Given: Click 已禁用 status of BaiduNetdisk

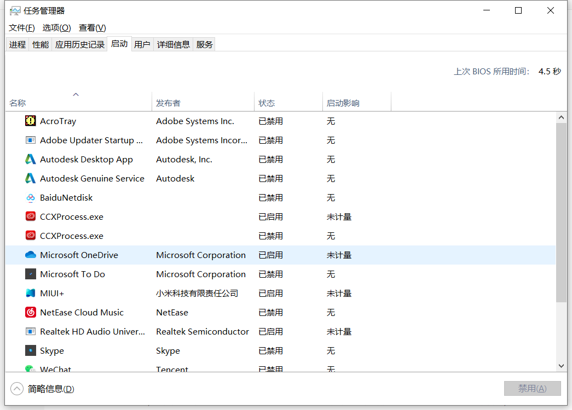Looking at the screenshot, I should pos(271,197).
